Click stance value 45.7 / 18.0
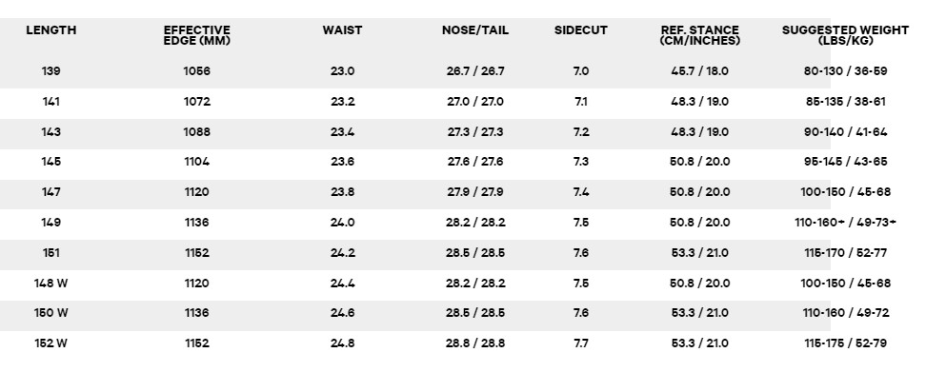The width and height of the screenshot is (926, 392). click(700, 71)
